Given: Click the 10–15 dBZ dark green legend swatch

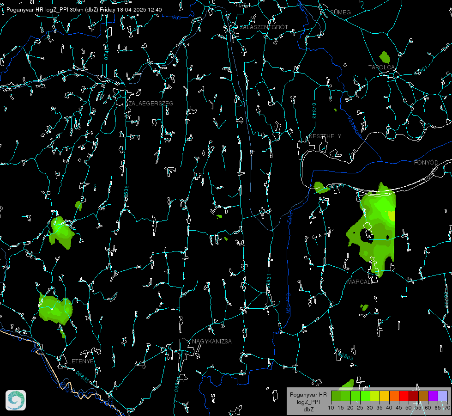Looking at the screenshot, I should [x=336, y=396].
